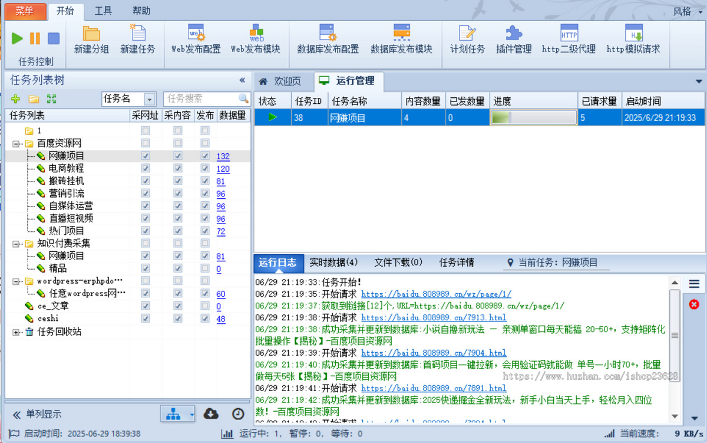
Task: Open Web发布模块 icon
Action: coord(256,32)
